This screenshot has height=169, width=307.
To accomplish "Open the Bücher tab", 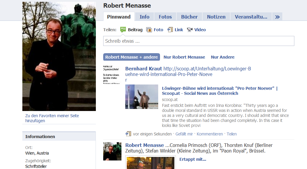I will pyautogui.click(x=189, y=17).
